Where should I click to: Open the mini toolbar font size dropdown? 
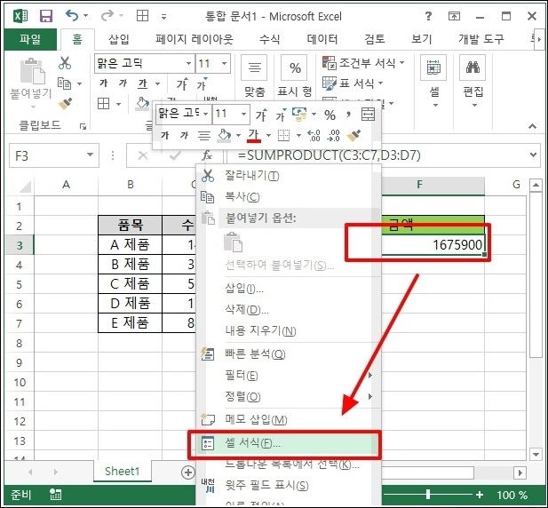click(243, 115)
